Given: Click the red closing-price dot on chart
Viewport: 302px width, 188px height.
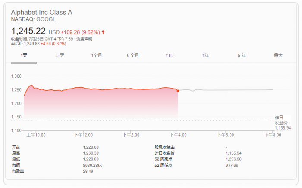Looking at the screenshot, I should pyautogui.click(x=178, y=91).
